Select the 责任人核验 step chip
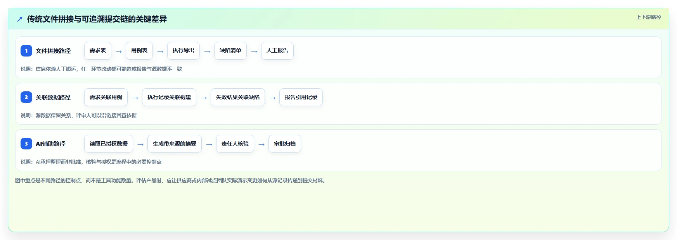 (x=235, y=144)
